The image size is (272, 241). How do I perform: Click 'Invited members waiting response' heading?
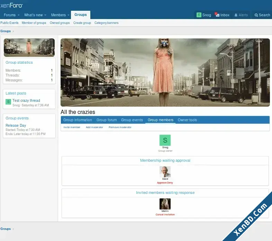pos(165,193)
